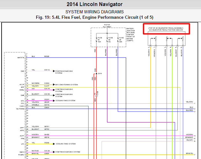Click the "MAFRTN" pin name
201x159 pixels.
point(21,58)
